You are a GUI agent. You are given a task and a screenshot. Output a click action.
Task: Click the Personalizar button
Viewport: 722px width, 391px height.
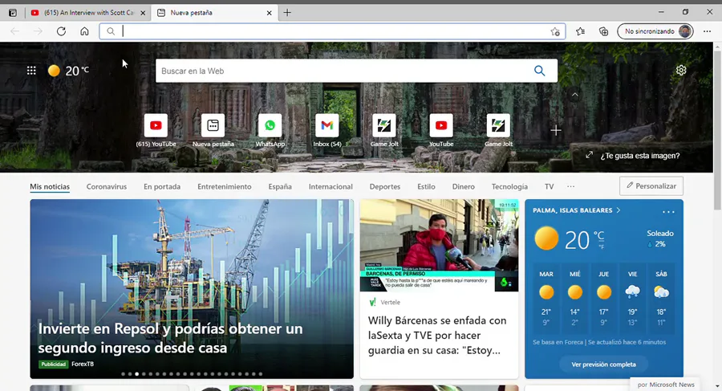coord(651,185)
